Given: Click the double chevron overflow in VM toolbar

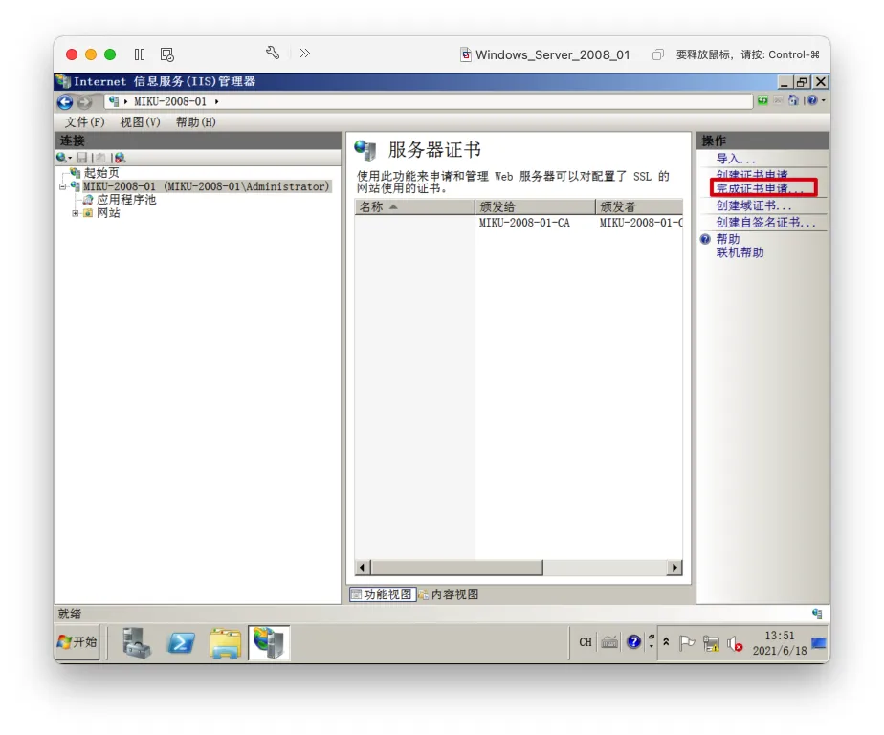Looking at the screenshot, I should coord(305,53).
